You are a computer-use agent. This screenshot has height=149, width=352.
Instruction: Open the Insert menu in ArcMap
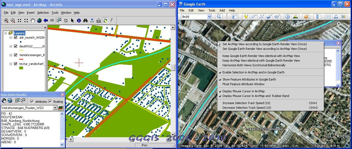point(31,13)
